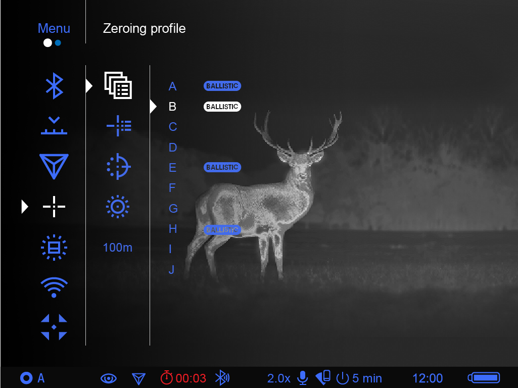Click the arrow beside profile B
Viewport: 518px width, 388px height.
click(154, 107)
